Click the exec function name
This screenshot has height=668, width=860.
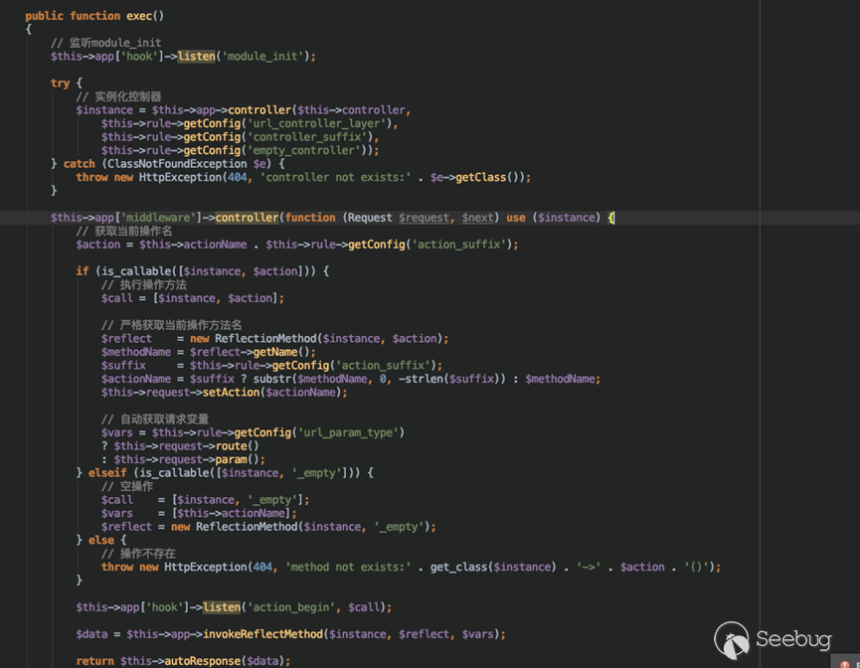pos(139,16)
